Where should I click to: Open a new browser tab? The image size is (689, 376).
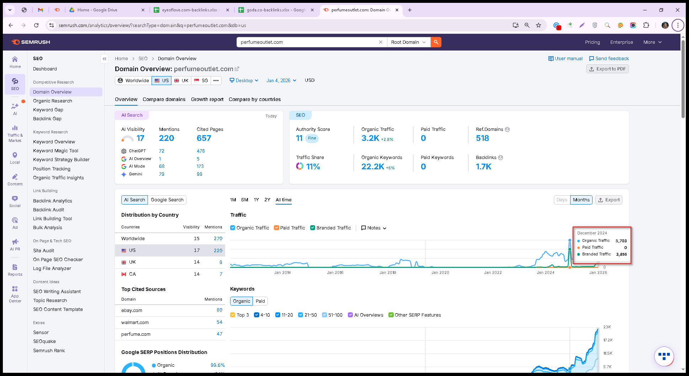(x=410, y=10)
